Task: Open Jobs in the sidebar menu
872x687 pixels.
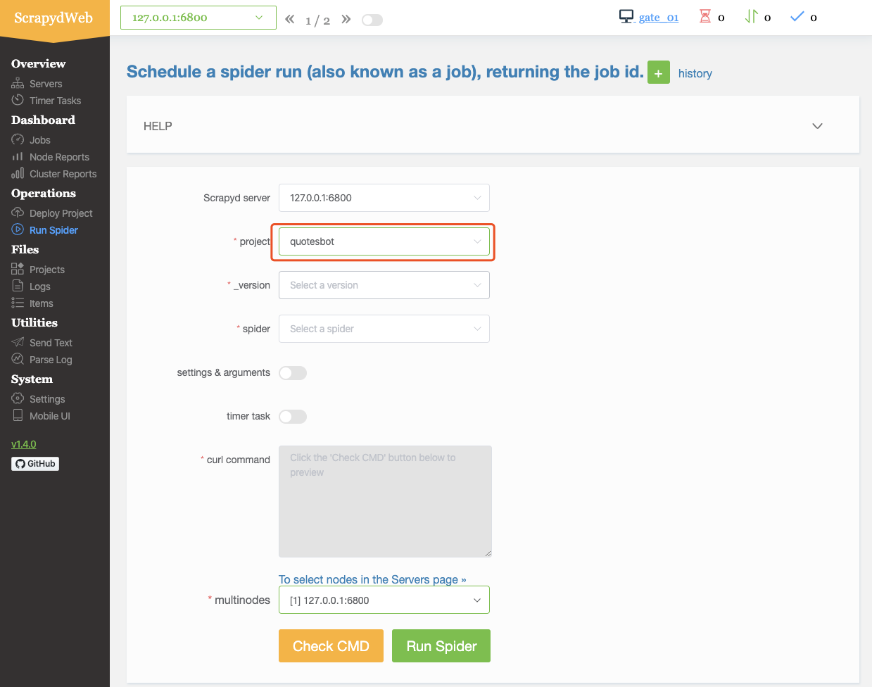Action: point(40,140)
